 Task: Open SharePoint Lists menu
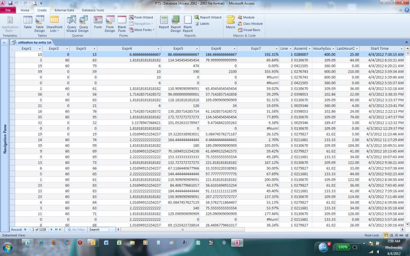pos(54,24)
